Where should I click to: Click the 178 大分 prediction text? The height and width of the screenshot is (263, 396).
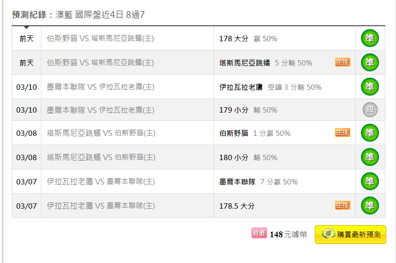coord(234,39)
